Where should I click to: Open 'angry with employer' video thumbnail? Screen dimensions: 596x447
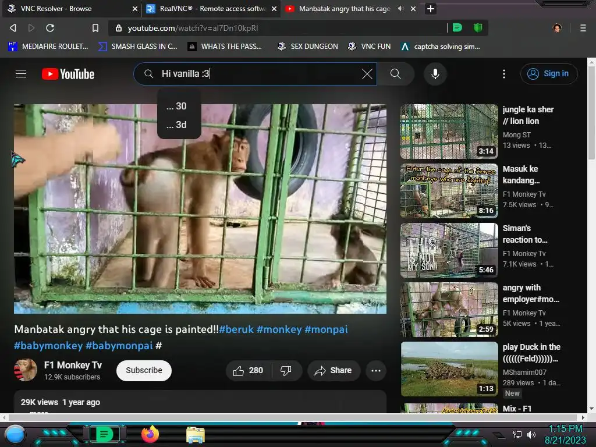[449, 310]
